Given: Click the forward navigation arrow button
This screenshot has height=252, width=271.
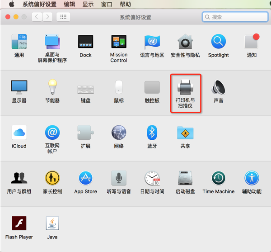Looking at the screenshot, I should click(47, 17).
